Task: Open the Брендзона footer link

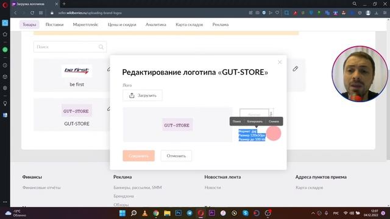Action: (x=124, y=196)
